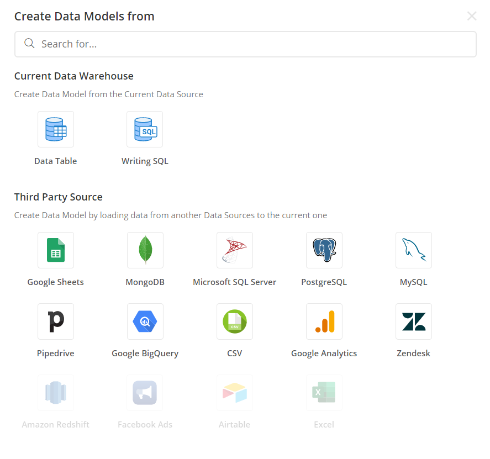
Task: Choose the Amazon Redshift icon
Action: click(56, 393)
